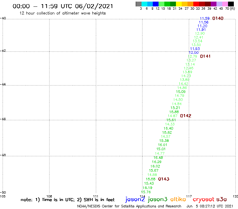Click the blue jason2 satellite label

point(135,199)
